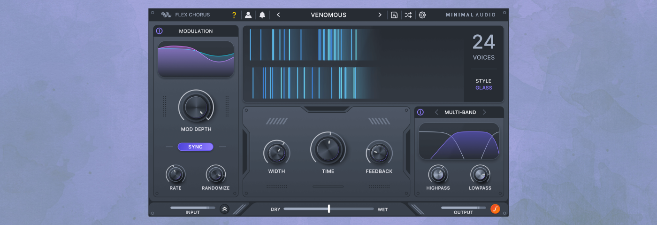Randomize preset with the shuffle icon
This screenshot has width=657, height=225.
click(x=408, y=15)
